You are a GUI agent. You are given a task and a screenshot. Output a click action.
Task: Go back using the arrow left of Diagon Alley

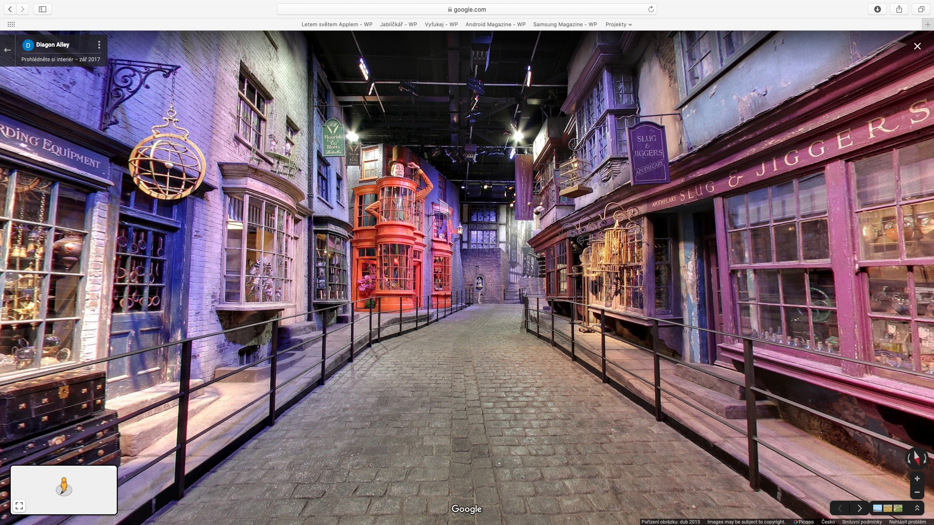tap(7, 50)
